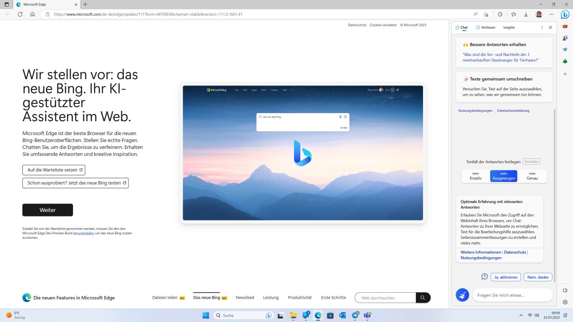Open Outlook from taskbar

pyautogui.click(x=342, y=315)
